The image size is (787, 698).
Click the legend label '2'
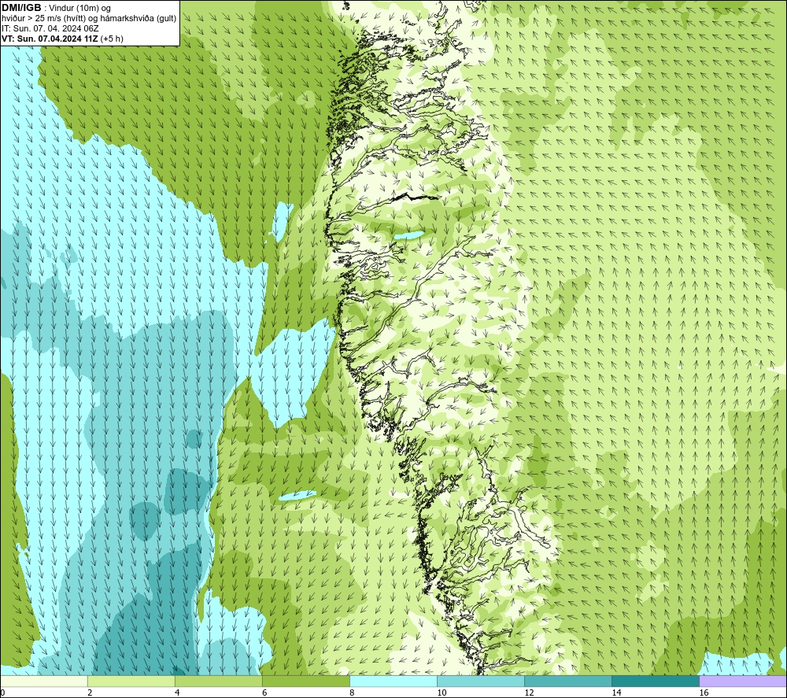[x=90, y=693]
